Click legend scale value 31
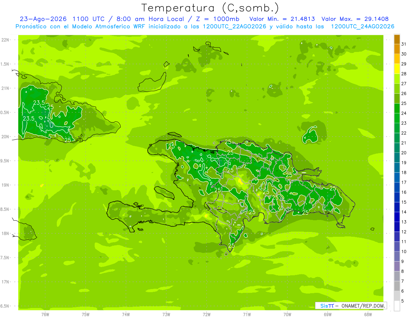 pos(404,44)
